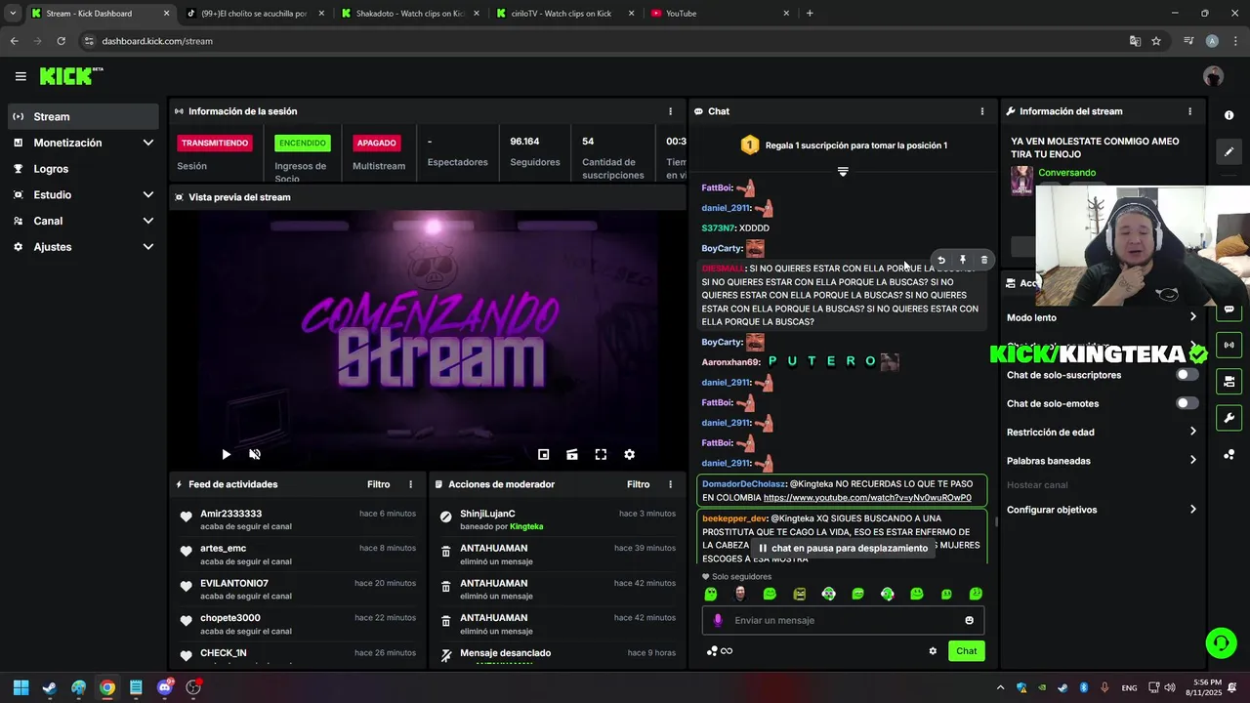Open the hamburger navigation menu

pos(21,76)
